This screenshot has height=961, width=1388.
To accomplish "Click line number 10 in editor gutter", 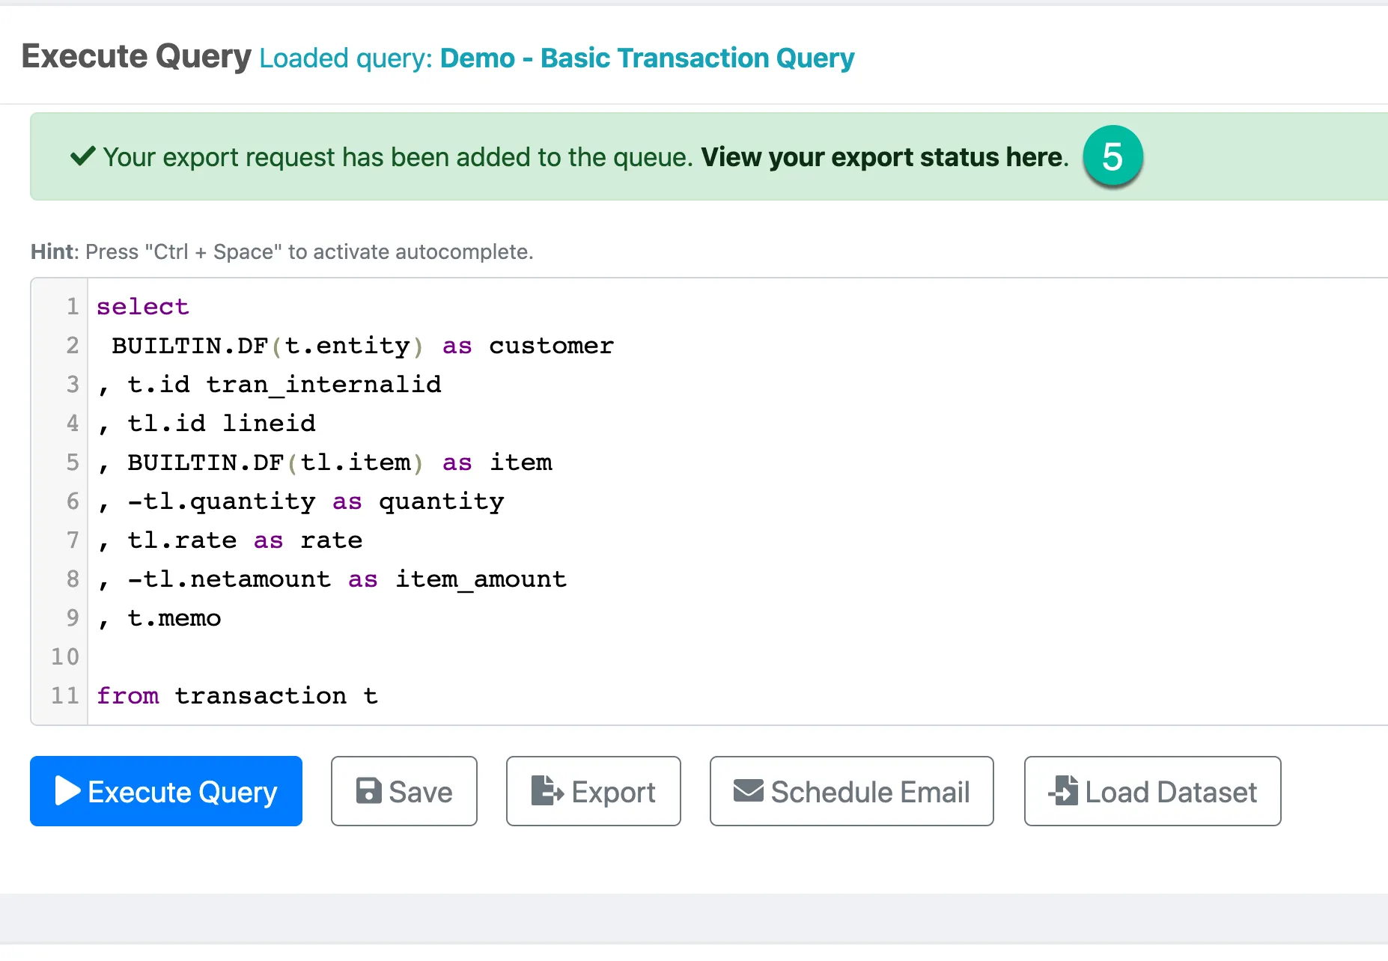I will pyautogui.click(x=65, y=656).
